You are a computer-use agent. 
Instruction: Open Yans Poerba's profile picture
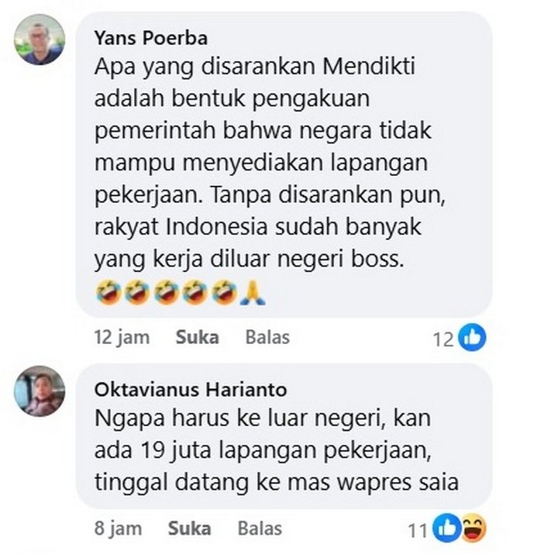(x=40, y=40)
